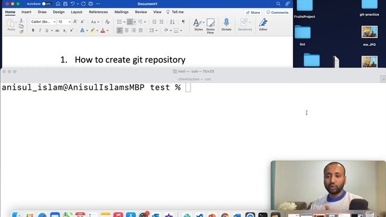
Task: Switch to the Layout tab
Action: [x=77, y=12]
